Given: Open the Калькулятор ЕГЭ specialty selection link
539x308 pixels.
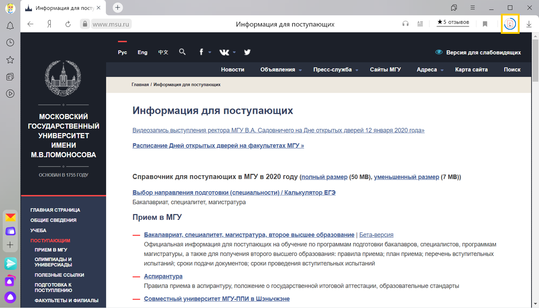Looking at the screenshot, I should tap(234, 192).
